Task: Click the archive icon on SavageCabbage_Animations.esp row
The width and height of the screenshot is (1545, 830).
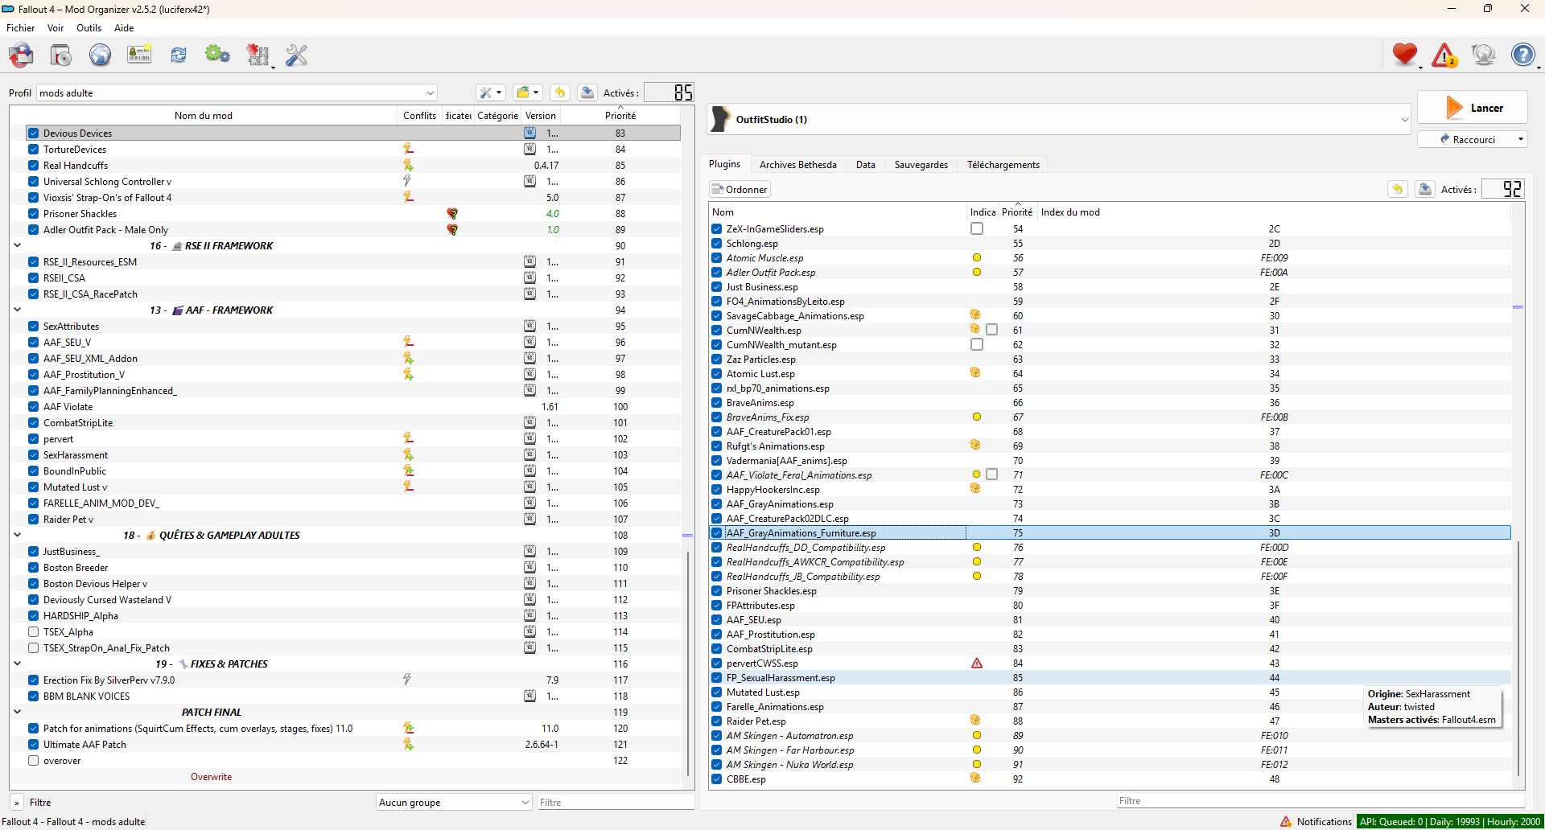Action: coord(975,315)
